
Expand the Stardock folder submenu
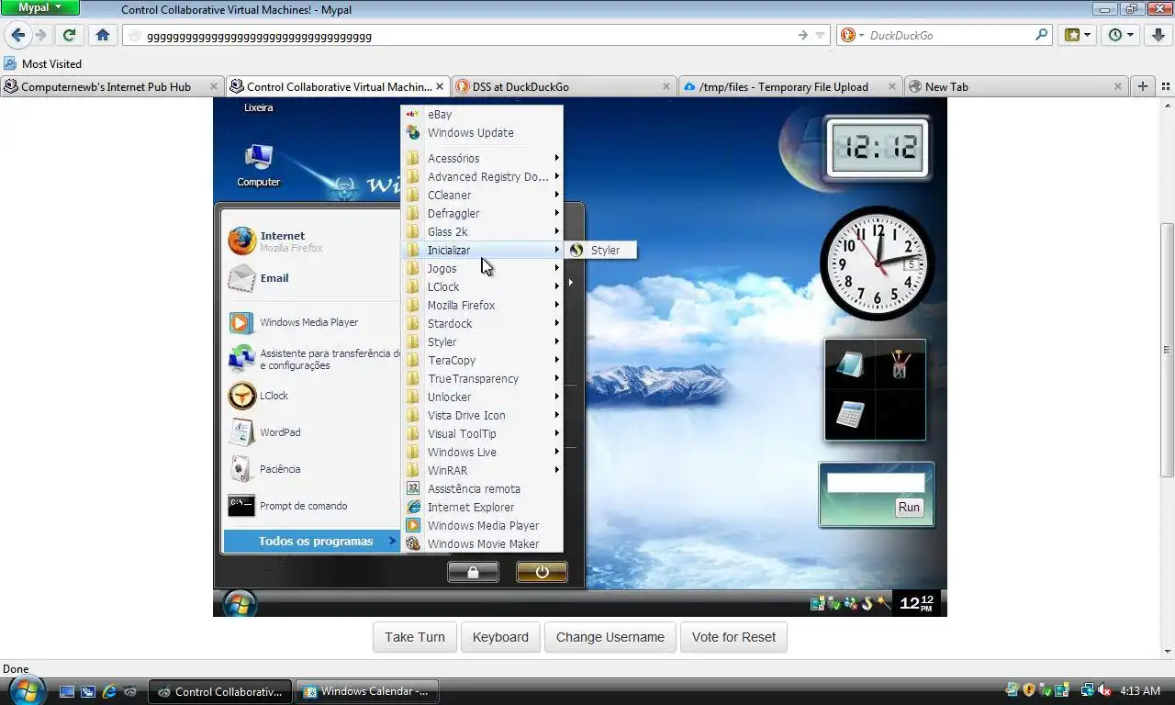click(482, 323)
